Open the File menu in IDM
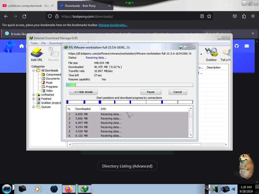 [44, 43]
